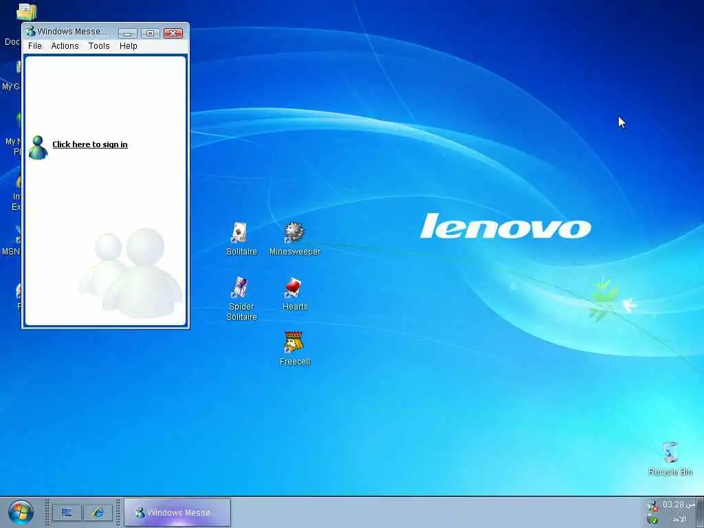Click the 03:28 clock in the tray

point(679,505)
